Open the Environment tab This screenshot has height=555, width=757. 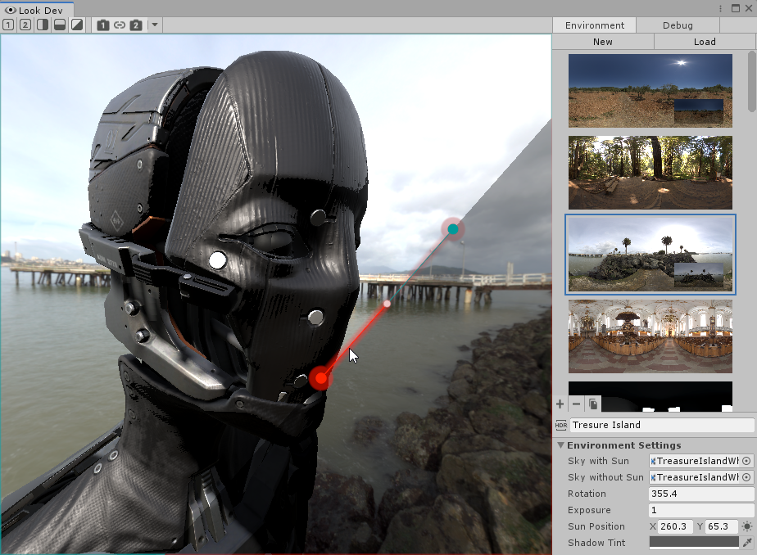[x=595, y=25]
